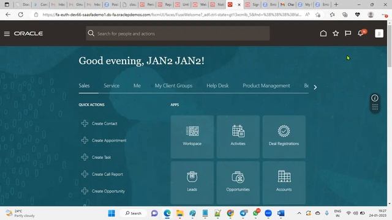This screenshot has width=392, height=220.
Task: Open the Oracle navigator hamburger menu
Action: coord(7,34)
